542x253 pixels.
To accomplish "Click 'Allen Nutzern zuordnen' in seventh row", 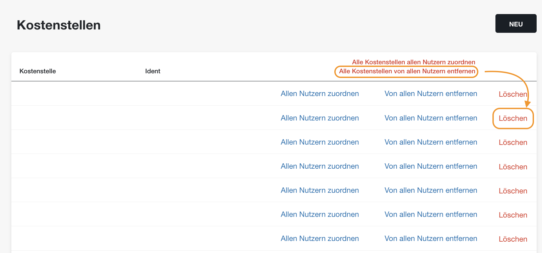I will point(320,239).
